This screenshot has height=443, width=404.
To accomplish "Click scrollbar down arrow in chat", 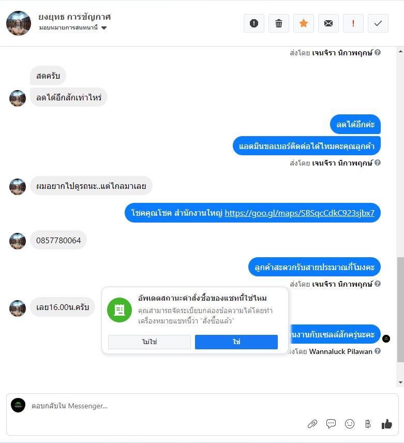I will pyautogui.click(x=400, y=382).
